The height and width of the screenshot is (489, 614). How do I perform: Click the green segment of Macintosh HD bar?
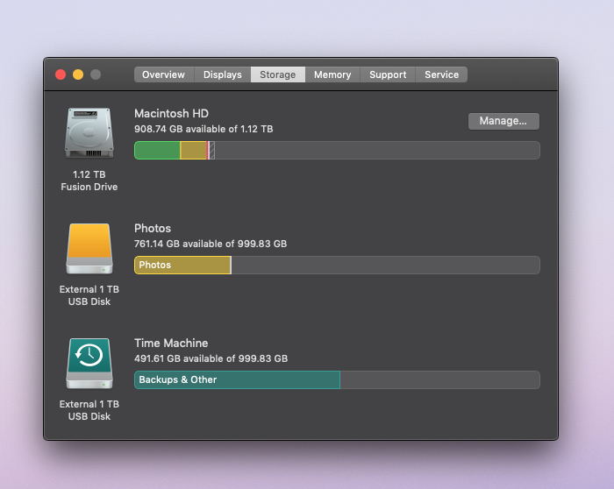tap(157, 151)
